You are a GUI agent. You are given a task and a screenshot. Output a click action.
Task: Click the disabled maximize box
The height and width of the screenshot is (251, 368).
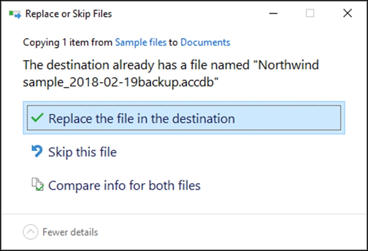(x=310, y=13)
